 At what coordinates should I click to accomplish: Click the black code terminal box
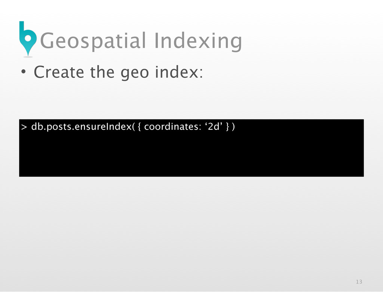click(191, 148)
